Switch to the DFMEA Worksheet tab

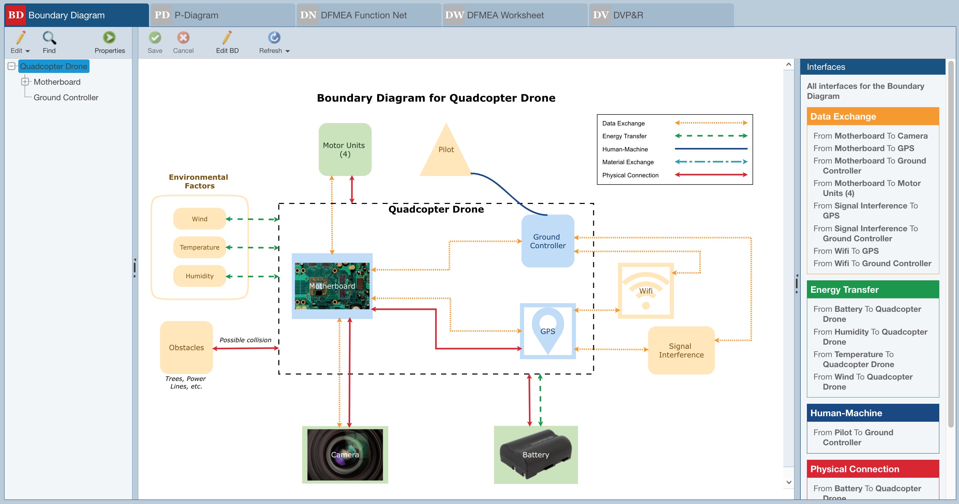pos(505,15)
